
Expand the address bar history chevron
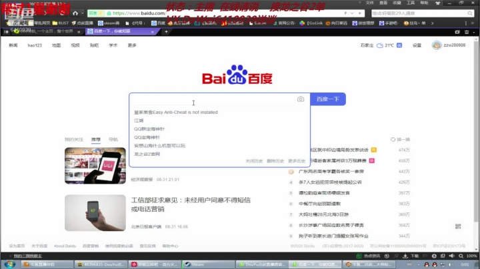click(x=352, y=13)
